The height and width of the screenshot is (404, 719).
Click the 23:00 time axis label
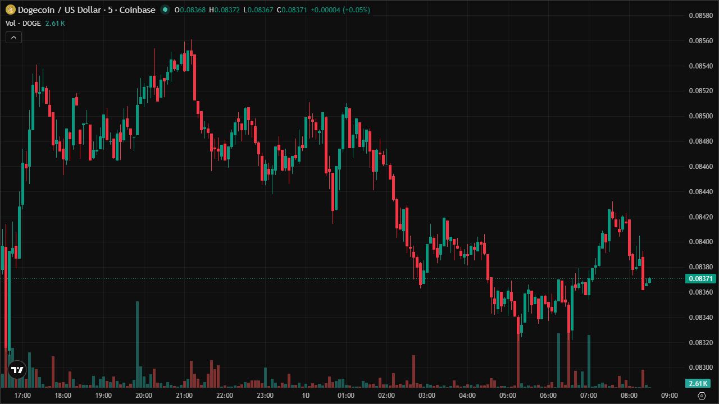click(x=265, y=396)
